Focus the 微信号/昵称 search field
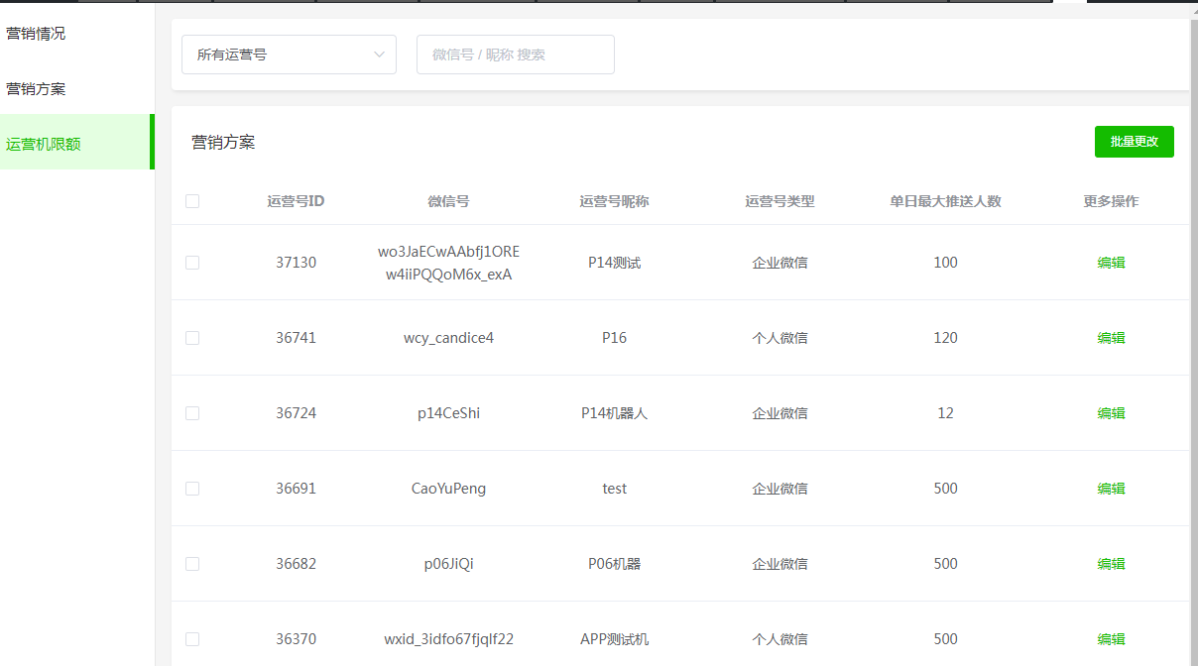Image resolution: width=1198 pixels, height=666 pixels. point(516,55)
